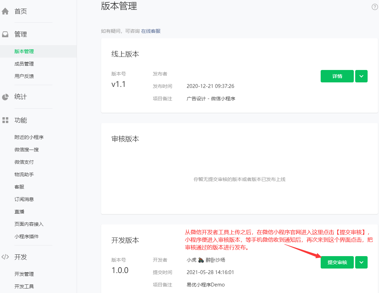Open the help question mark icon
This screenshot has width=379, height=293.
tap(375, 7)
